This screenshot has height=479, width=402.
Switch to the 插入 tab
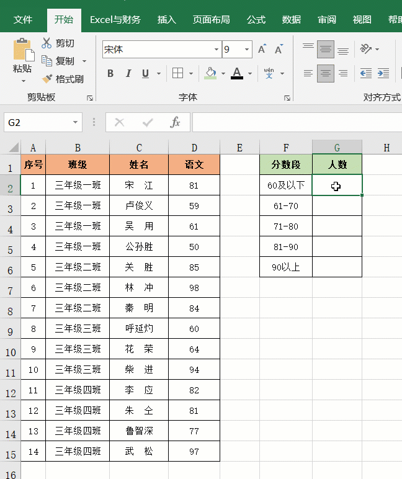coord(166,20)
